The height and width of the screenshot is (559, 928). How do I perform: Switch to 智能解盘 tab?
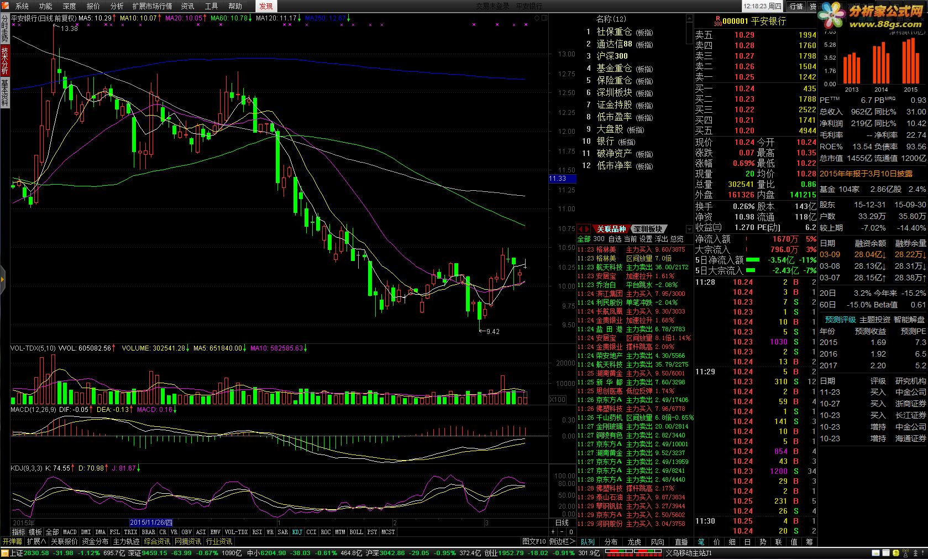point(909,320)
